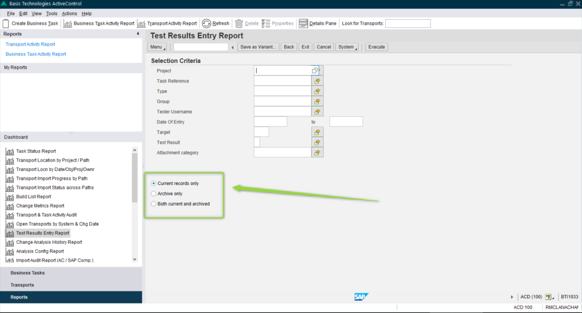Click the Date Of Entry to field
Image resolution: width=582 pixels, height=313 pixels.
(346, 122)
